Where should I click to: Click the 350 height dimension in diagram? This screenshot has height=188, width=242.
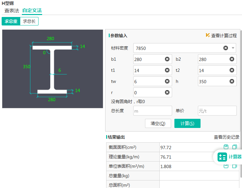point(26,67)
